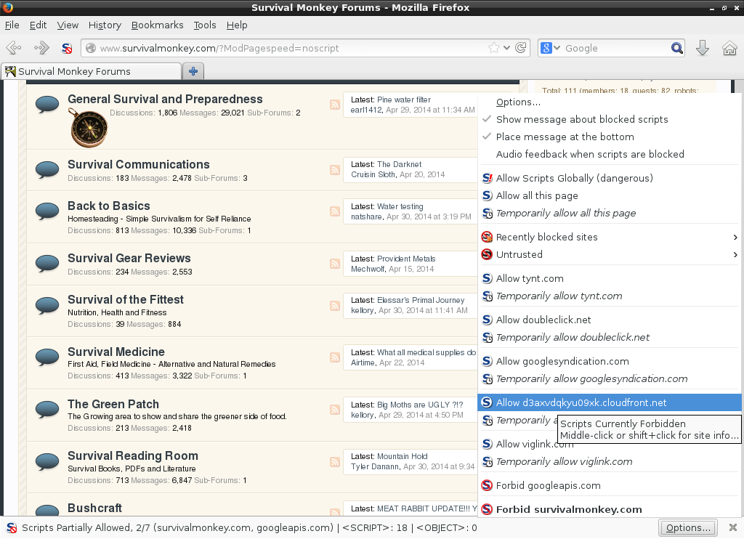
Task: Click RSS feed icon for Survival Medicine
Action: pos(334,357)
